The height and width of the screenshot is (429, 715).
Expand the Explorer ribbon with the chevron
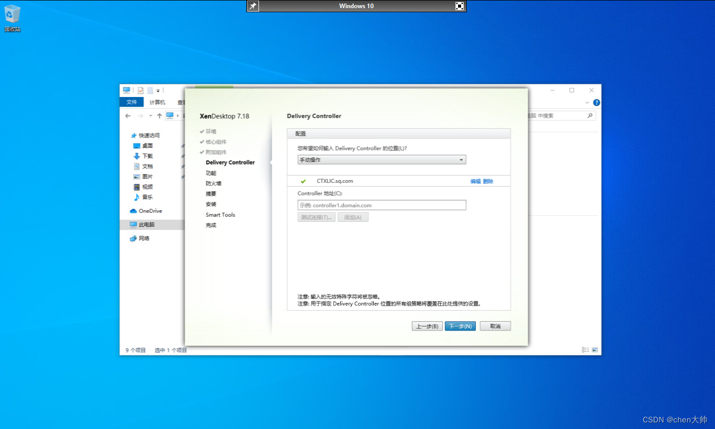(587, 103)
